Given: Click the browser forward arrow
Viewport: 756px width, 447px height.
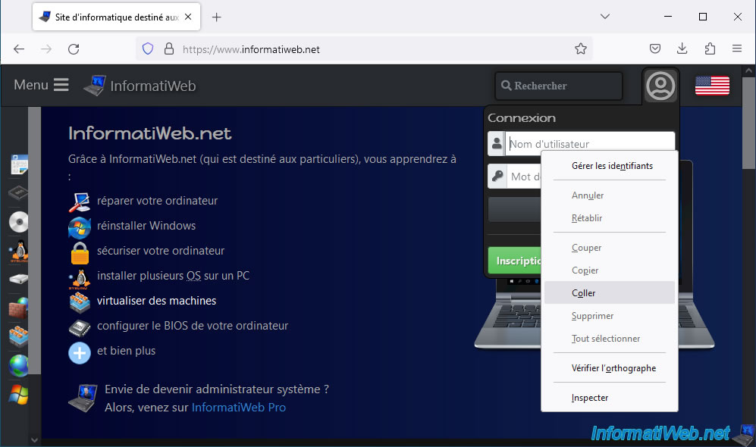Looking at the screenshot, I should (x=46, y=49).
